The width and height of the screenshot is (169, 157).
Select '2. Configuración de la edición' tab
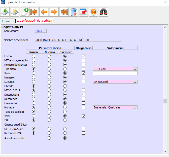[34, 21]
